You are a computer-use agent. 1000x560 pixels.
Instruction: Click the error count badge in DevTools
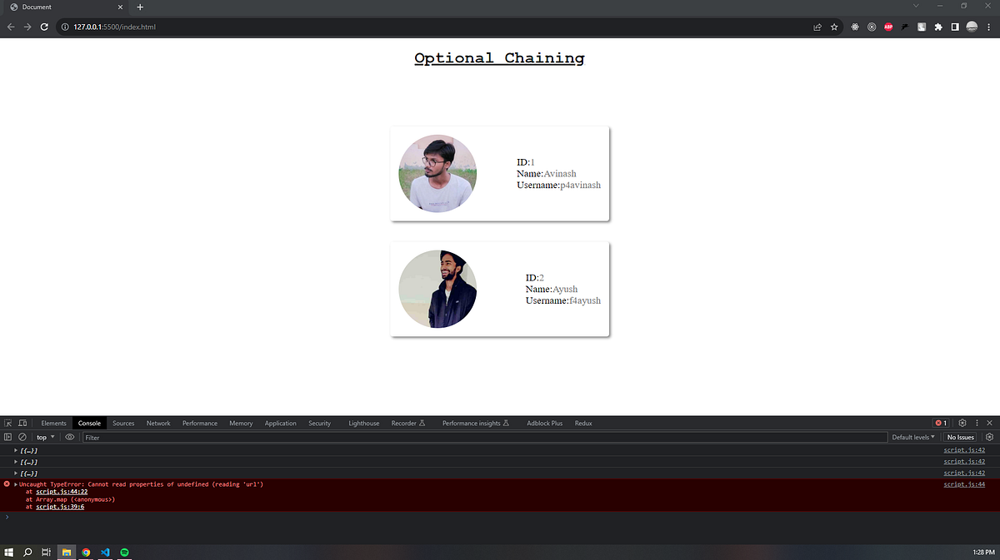(x=942, y=423)
